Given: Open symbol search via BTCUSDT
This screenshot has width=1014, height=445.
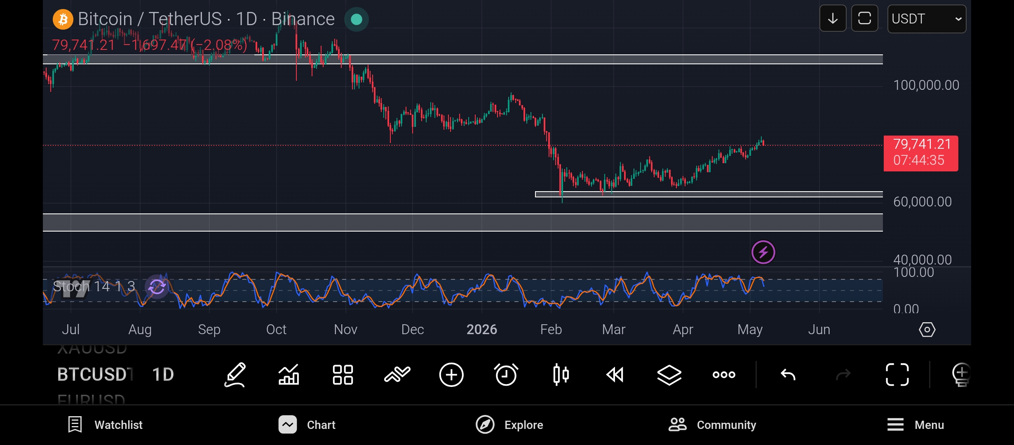Looking at the screenshot, I should 95,375.
